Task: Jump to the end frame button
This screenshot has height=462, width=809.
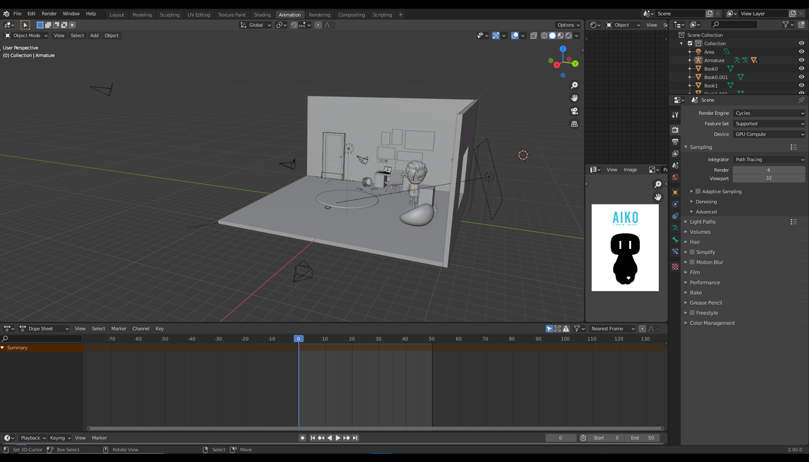Action: point(355,438)
